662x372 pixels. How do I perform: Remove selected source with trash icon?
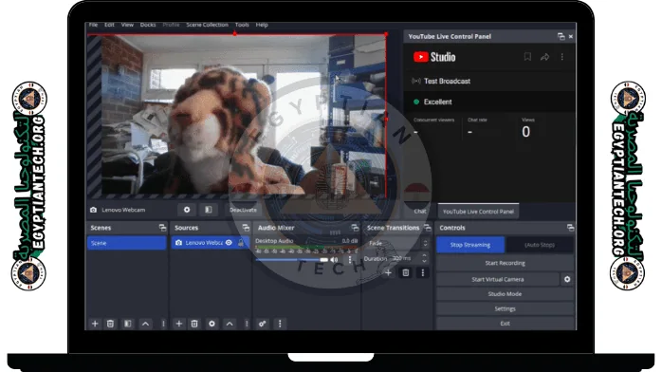click(194, 324)
